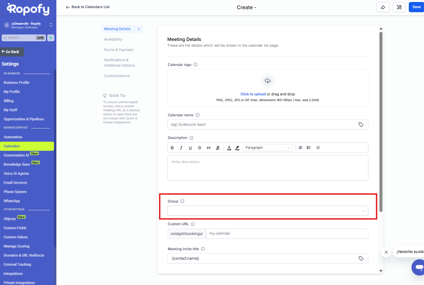Click the highlight color marker icon

[237, 148]
